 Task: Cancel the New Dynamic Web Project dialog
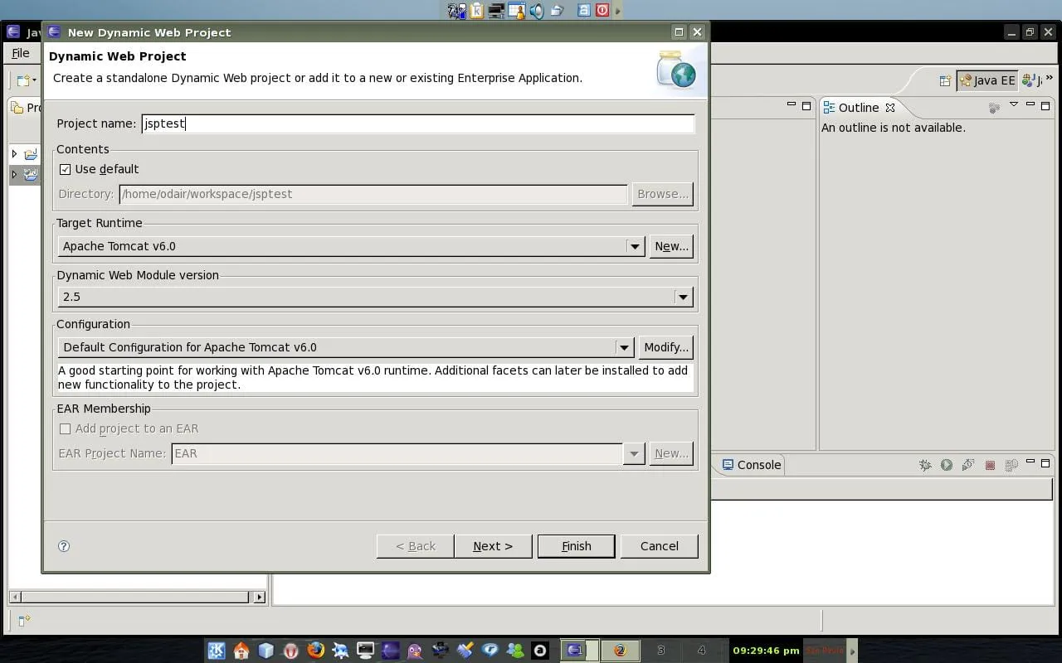tap(660, 546)
